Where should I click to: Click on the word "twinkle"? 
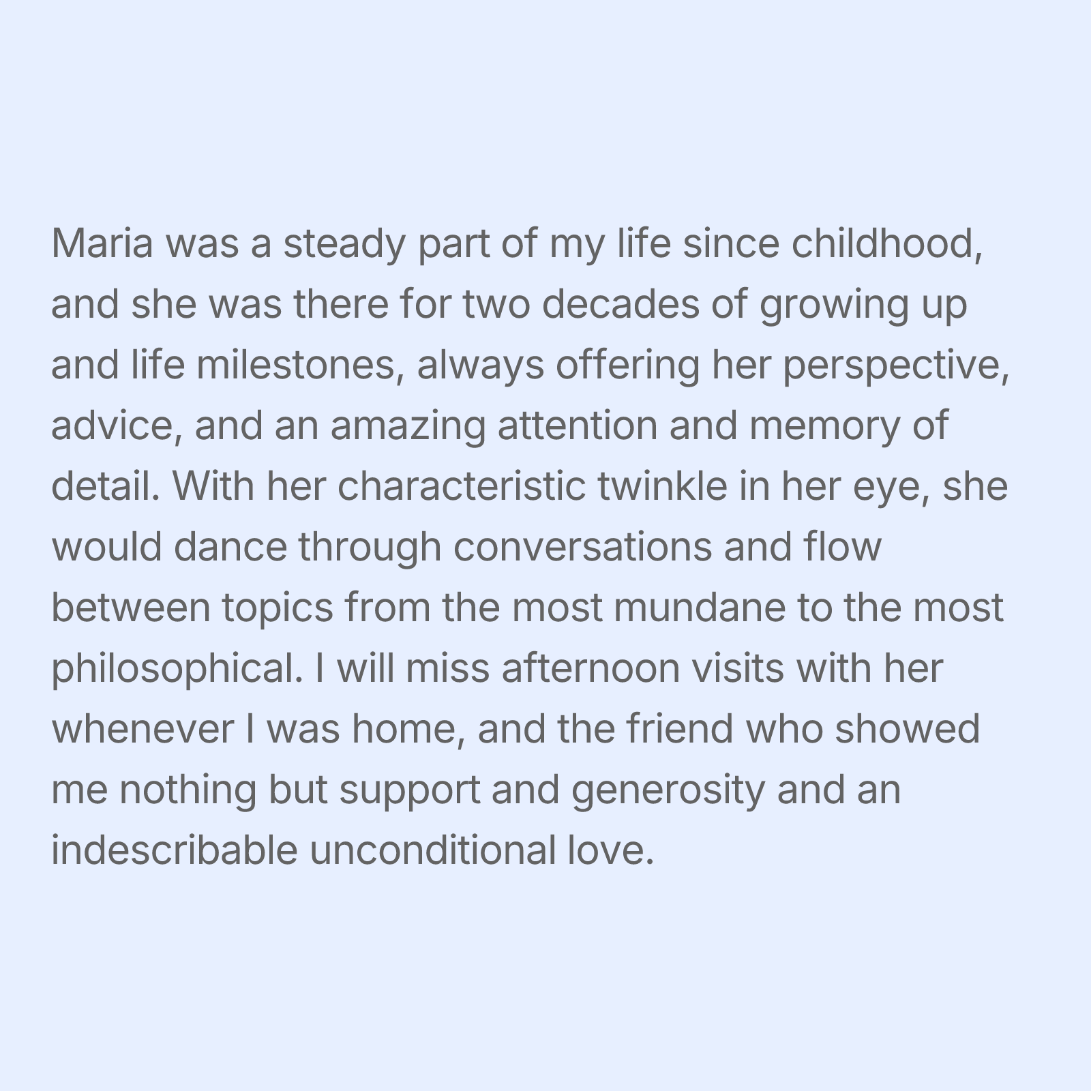click(x=662, y=486)
